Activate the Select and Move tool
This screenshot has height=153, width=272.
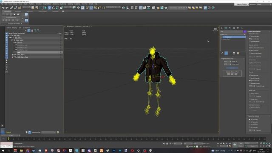(49, 8)
